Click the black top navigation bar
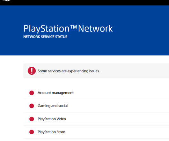The width and height of the screenshot is (169, 141). click(x=86, y=3)
